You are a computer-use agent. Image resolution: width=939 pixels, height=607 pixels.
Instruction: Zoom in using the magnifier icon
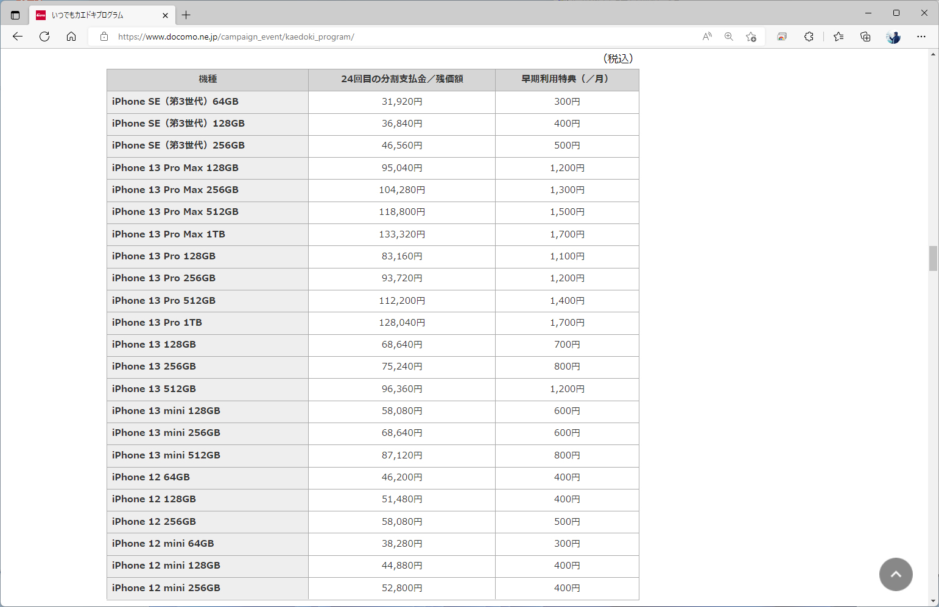[729, 37]
